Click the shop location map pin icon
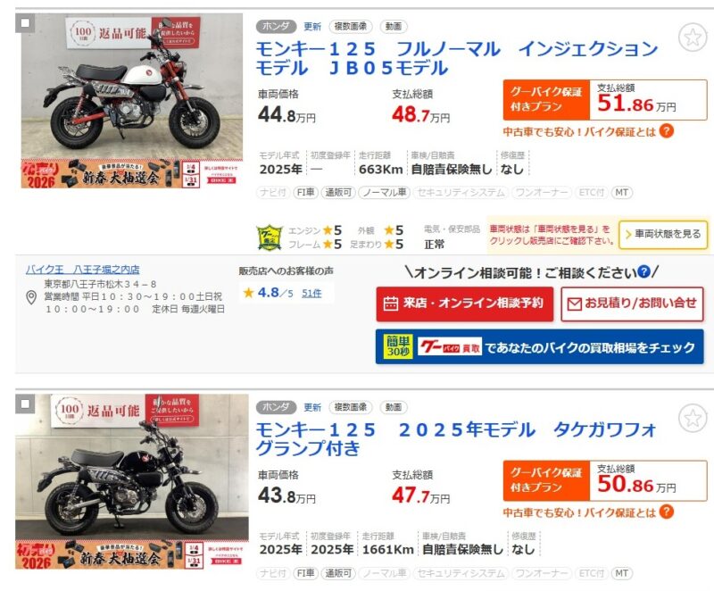 pos(31,298)
